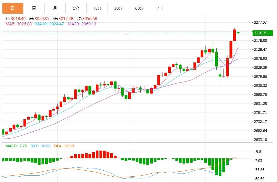The image size is (277, 182).
Task: Click the 开 opening price readout
Action: pyautogui.click(x=15, y=19)
